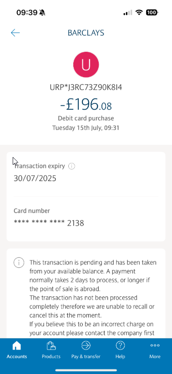Go back using the arrow icon
This screenshot has width=172, height=374.
click(x=15, y=33)
